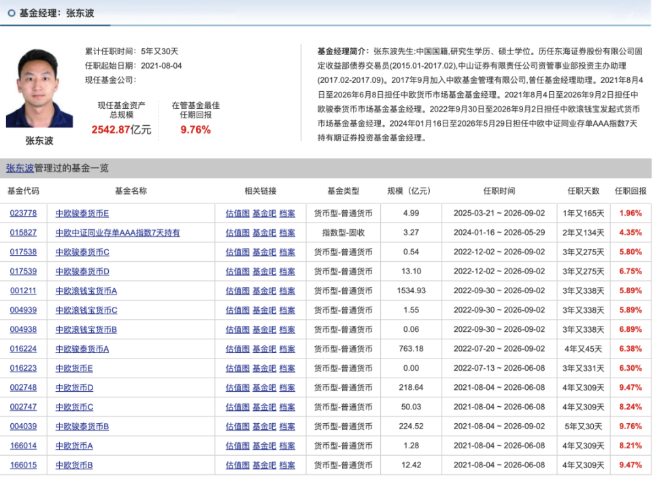Open fund code link 017538
Screen dimensions: 653x483
pos(23,252)
